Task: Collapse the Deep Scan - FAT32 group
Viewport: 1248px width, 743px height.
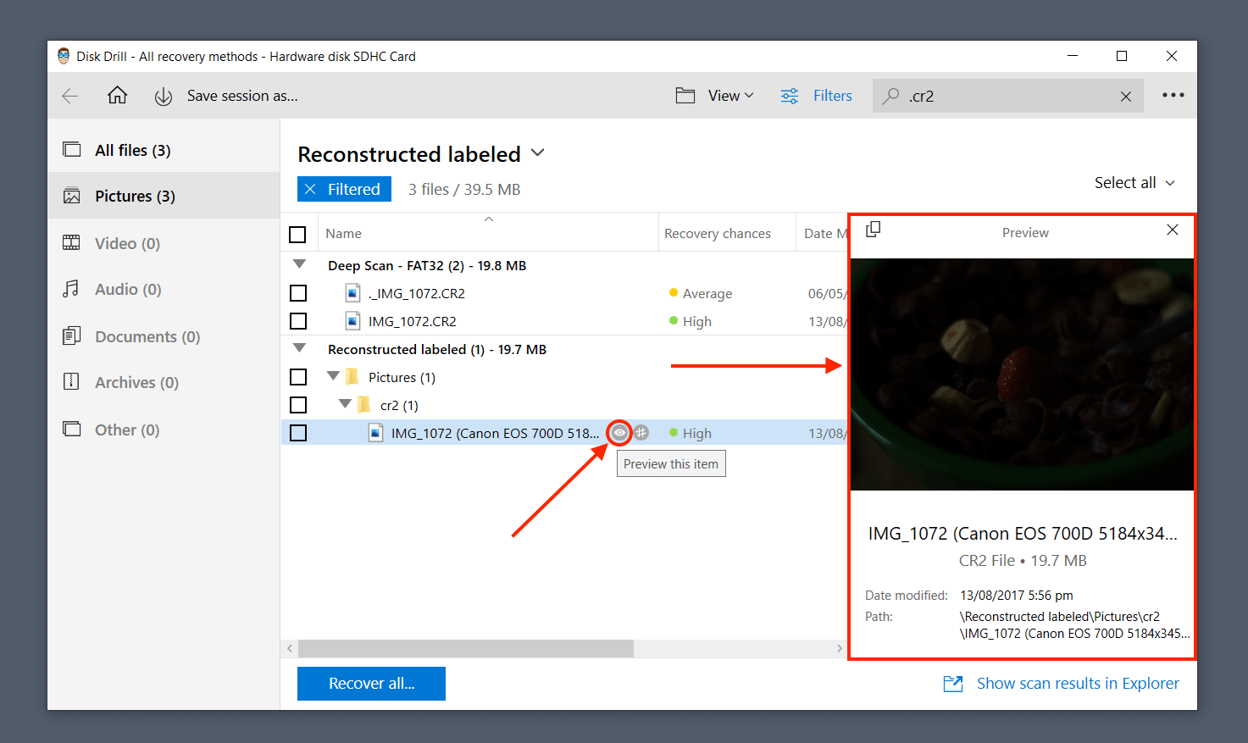Action: pos(299,264)
